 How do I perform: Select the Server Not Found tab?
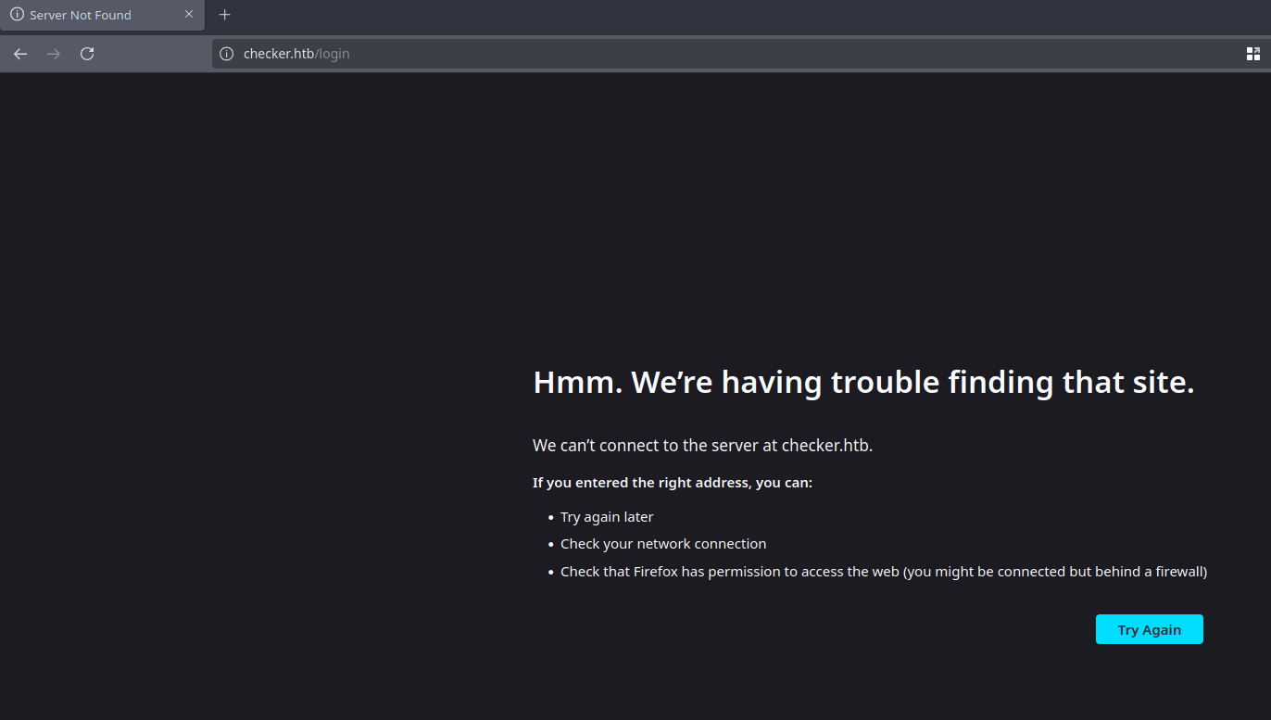[x=93, y=15]
